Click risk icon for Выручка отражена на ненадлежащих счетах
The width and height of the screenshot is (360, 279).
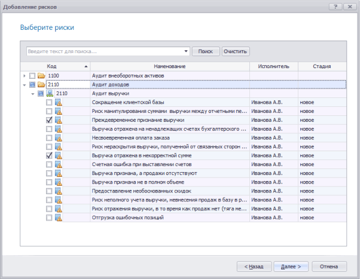click(x=59, y=129)
